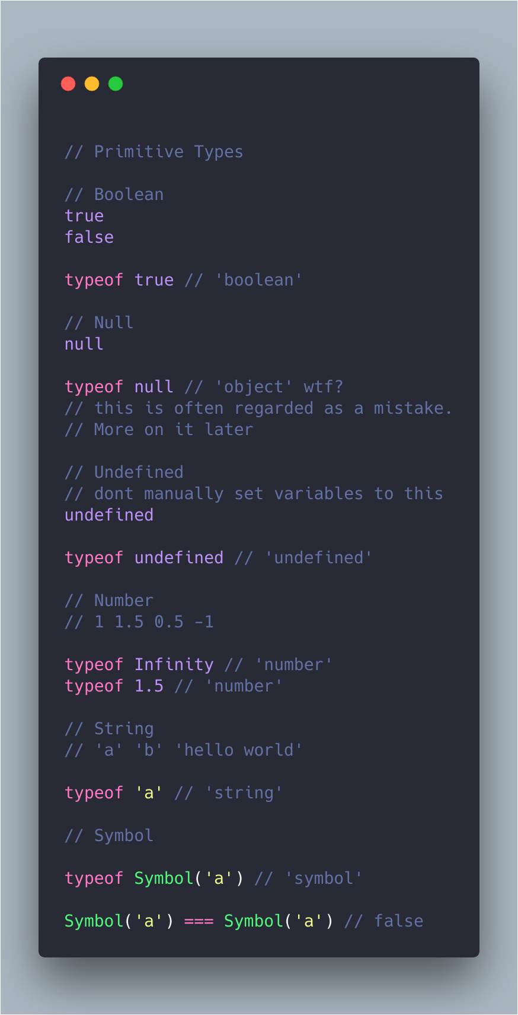Click the "// 'object' wtf?" comment
This screenshot has width=518, height=1015.
click(x=264, y=387)
